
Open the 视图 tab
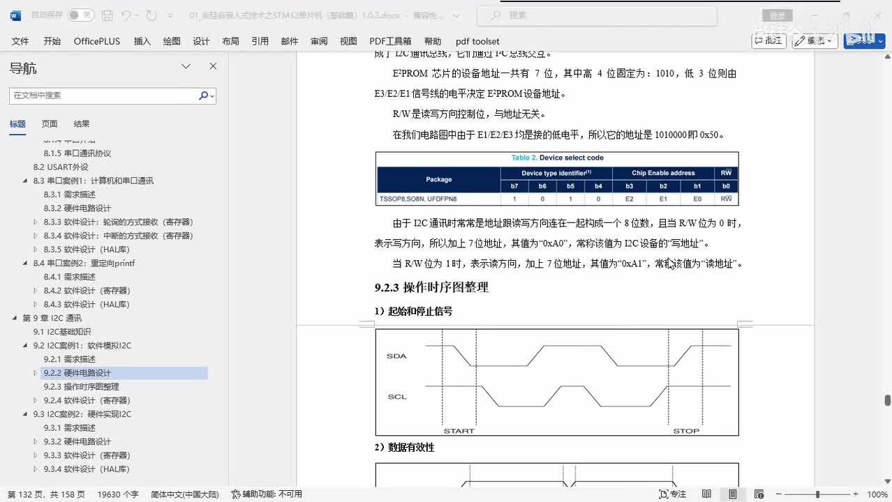(x=348, y=41)
